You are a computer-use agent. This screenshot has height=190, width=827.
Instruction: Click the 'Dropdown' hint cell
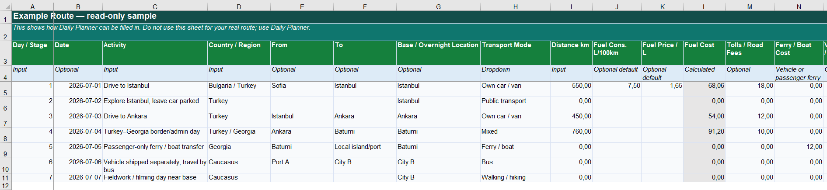click(515, 73)
